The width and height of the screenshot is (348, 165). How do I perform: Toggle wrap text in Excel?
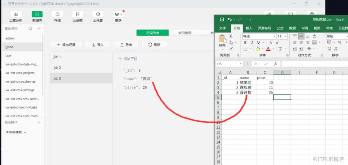[x=314, y=36]
